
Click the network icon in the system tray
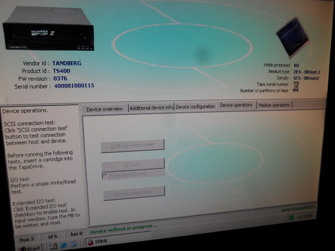point(291,217)
